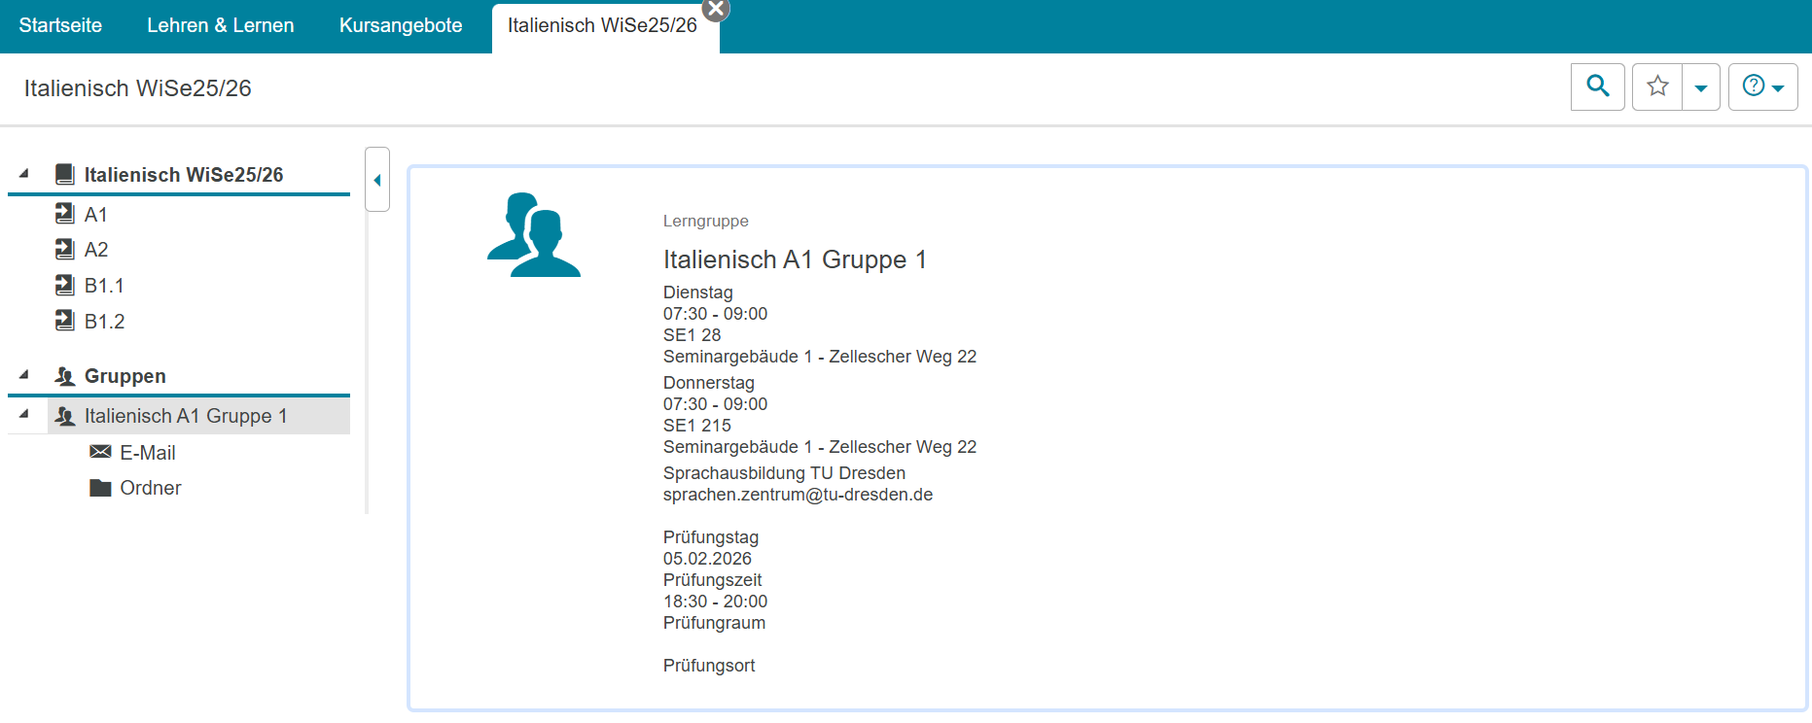Click the large Lerngruppe people icon
Viewport: 1812px width, 723px height.
(x=533, y=235)
